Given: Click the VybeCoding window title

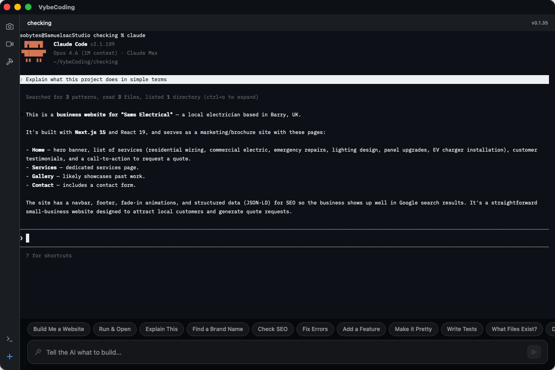Looking at the screenshot, I should click(57, 7).
